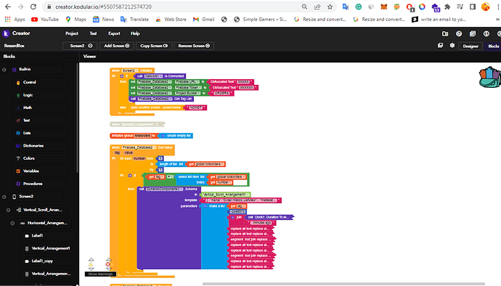Open the Export menu
The height and width of the screenshot is (286, 501).
point(114,33)
